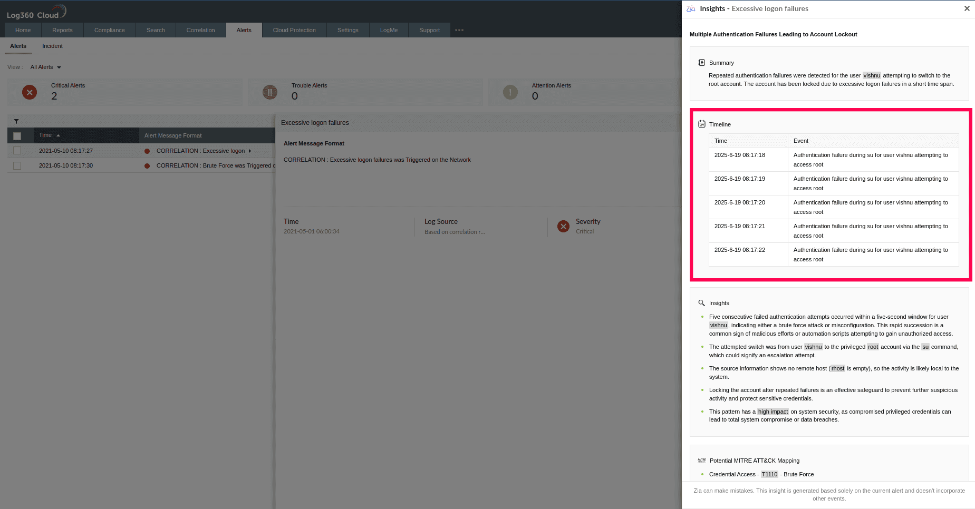This screenshot has width=975, height=509.
Task: Open the overflow menu with three dots in navigation
Action: (458, 30)
